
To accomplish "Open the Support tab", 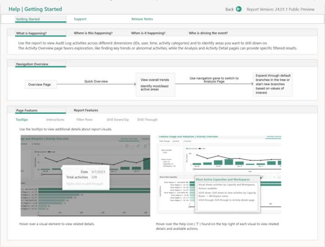I will coord(80,19).
